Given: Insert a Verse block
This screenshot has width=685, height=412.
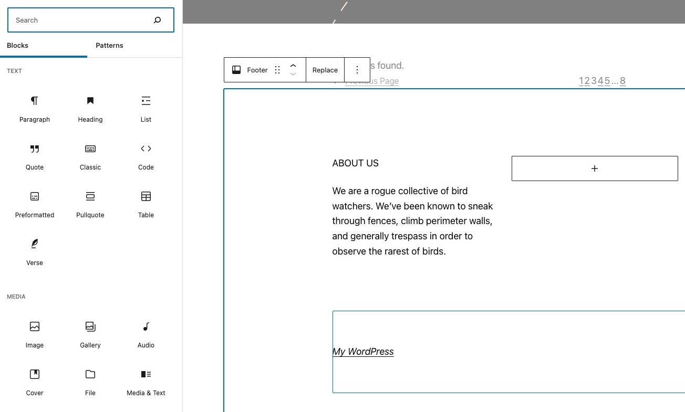Looking at the screenshot, I should 35,252.
